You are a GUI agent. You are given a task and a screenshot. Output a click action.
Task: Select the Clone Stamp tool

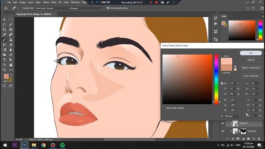point(11,40)
